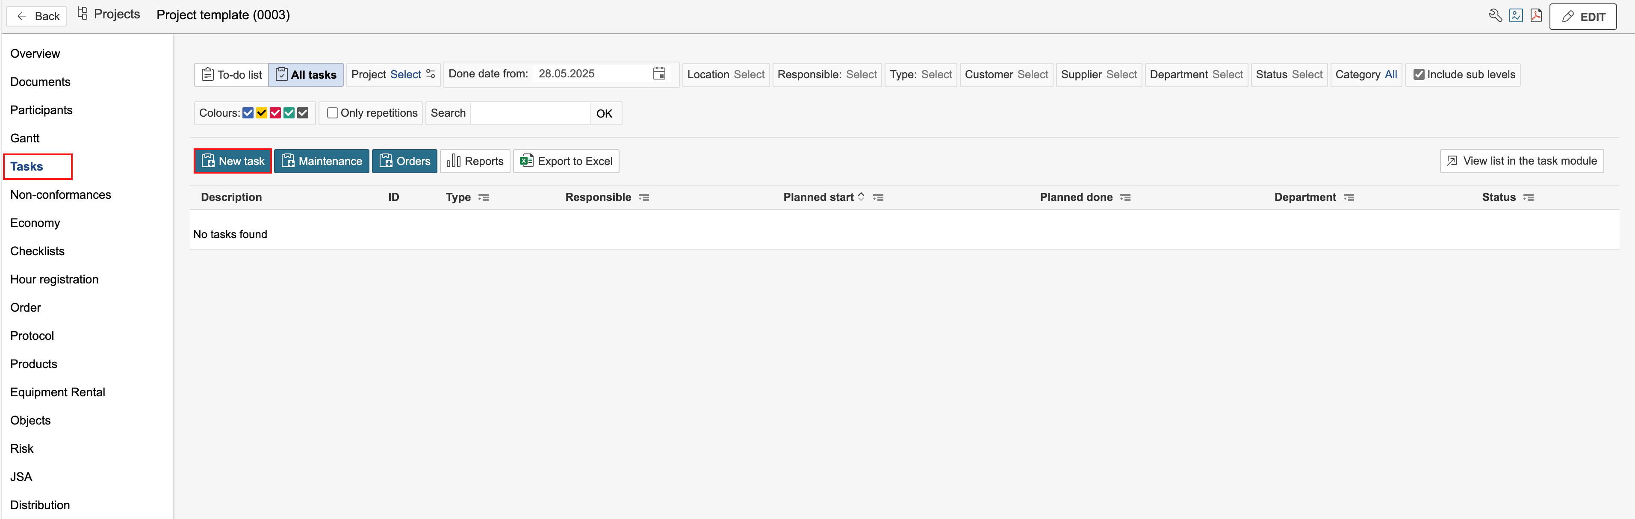Enable the Only repetitions checkbox
Image resolution: width=1635 pixels, height=519 pixels.
tap(332, 113)
